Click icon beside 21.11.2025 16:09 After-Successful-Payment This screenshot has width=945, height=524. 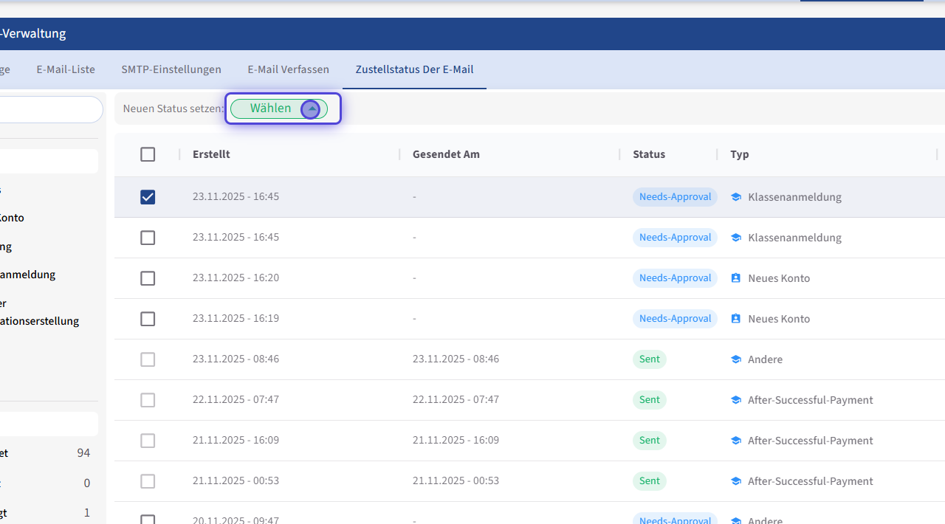[x=735, y=441]
